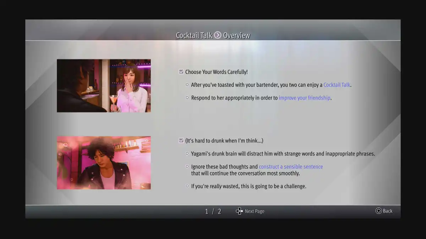This screenshot has height=239, width=426.
Task: Click the bullet before "If you're really wasted"
Action: [187, 186]
